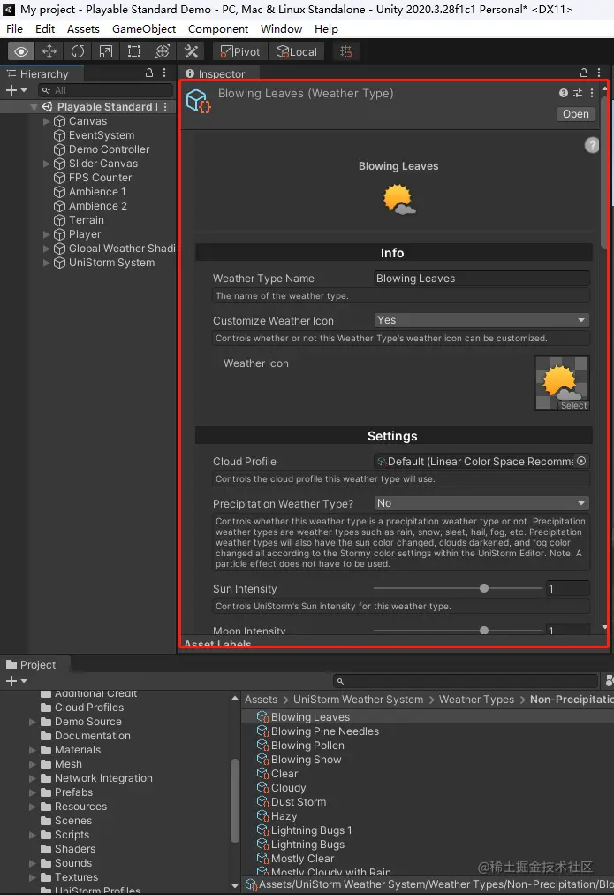
Task: Open the Window menu
Action: tap(281, 28)
